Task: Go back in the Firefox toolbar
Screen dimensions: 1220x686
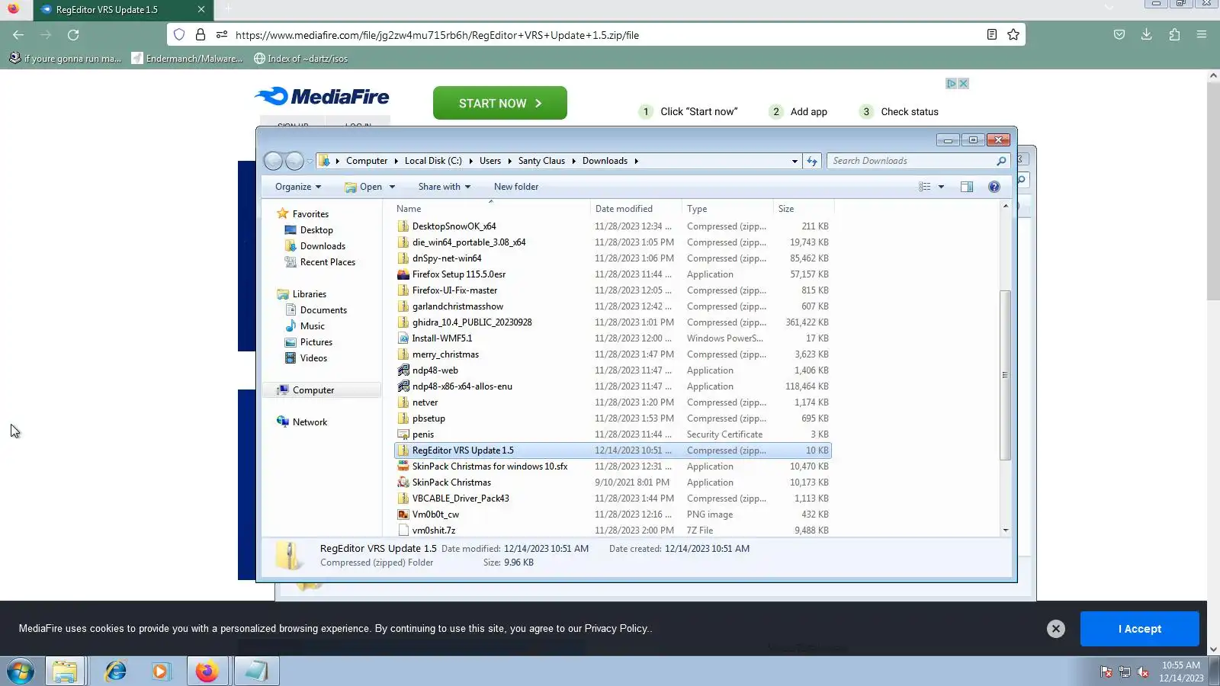Action: coord(18,35)
